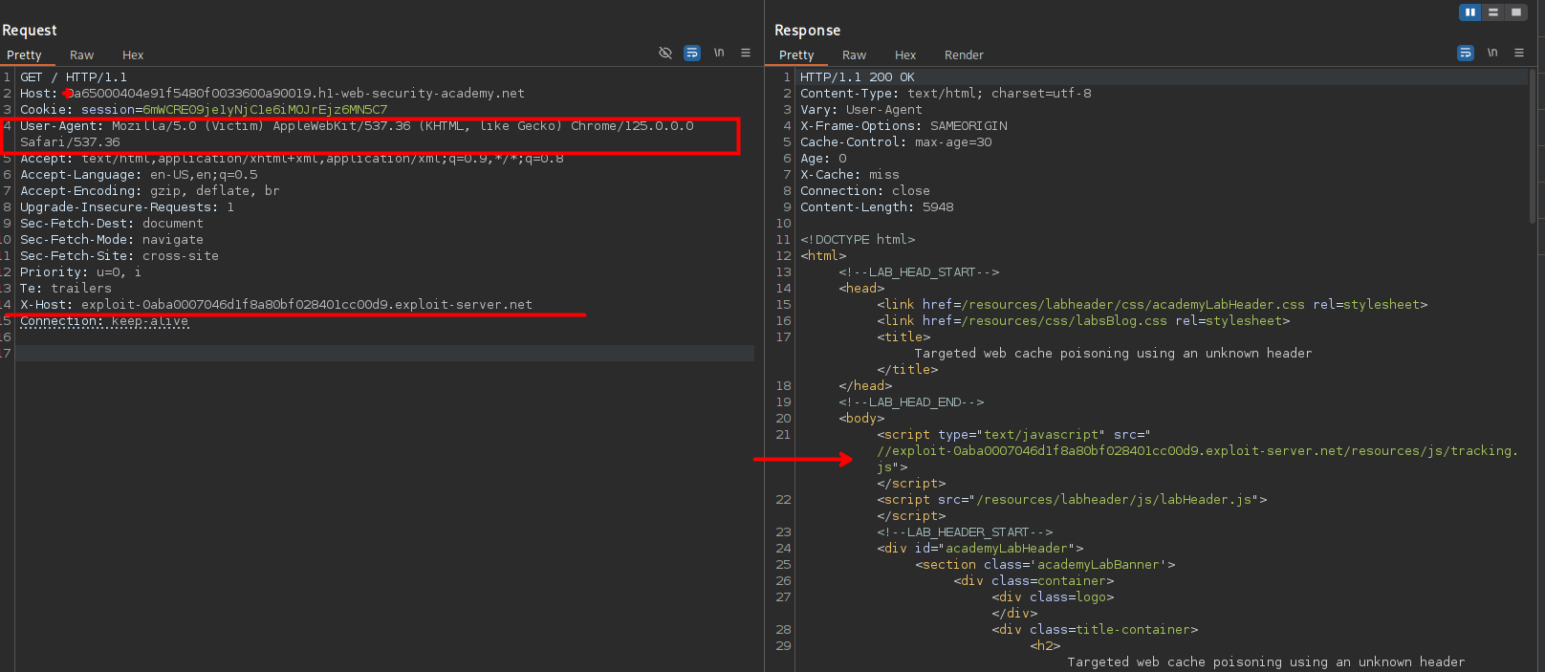The image size is (1545, 672).
Task: Select the Raw tab in Request
Action: click(81, 55)
